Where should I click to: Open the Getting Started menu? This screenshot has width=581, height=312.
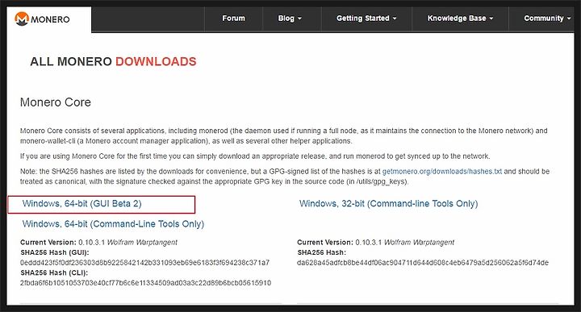366,18
